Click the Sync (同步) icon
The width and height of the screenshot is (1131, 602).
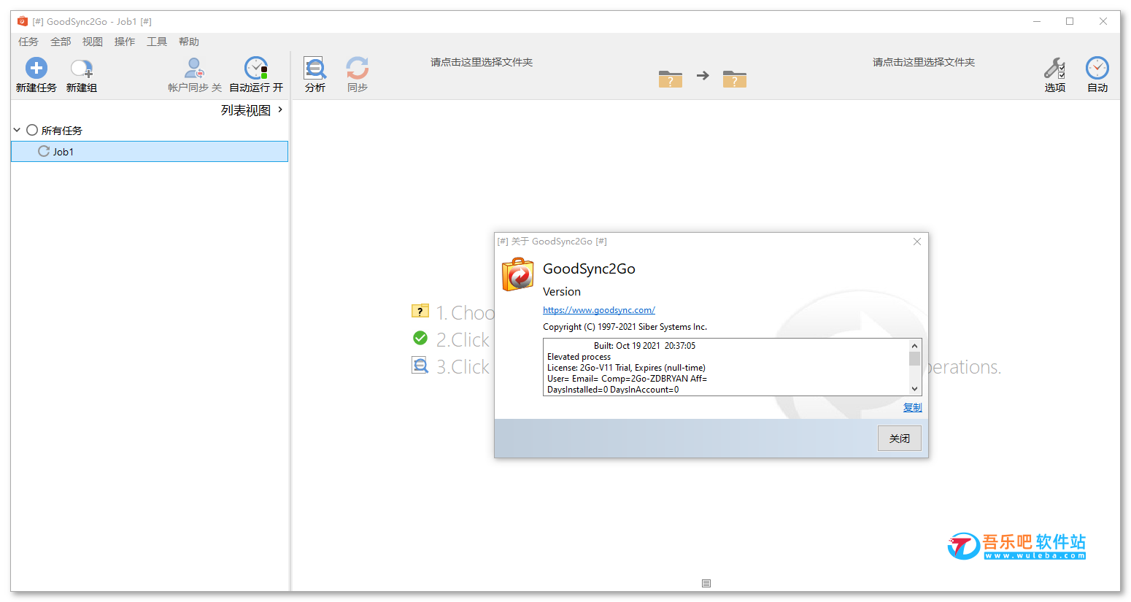click(357, 68)
